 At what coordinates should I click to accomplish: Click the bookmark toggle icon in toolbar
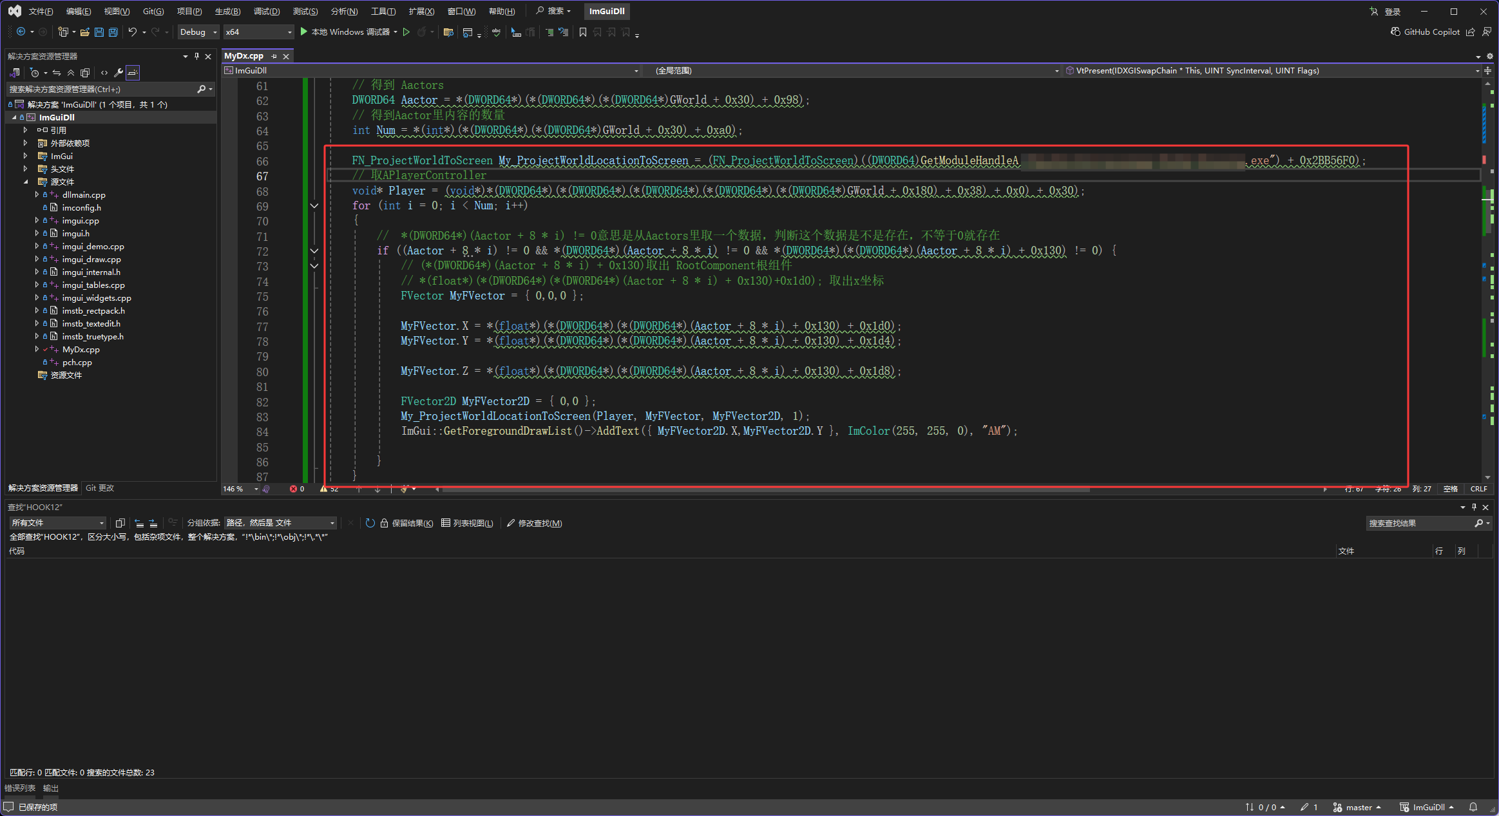pyautogui.click(x=582, y=32)
